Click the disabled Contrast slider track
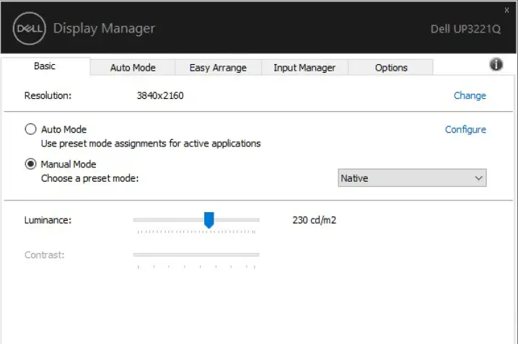This screenshot has width=518, height=344. click(x=196, y=255)
